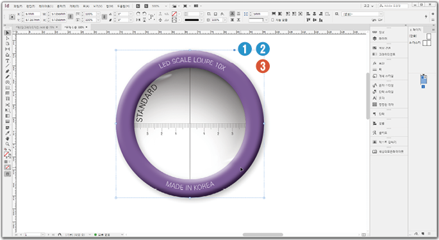
Task: Open the stroke style dropdown
Action: 201,20
